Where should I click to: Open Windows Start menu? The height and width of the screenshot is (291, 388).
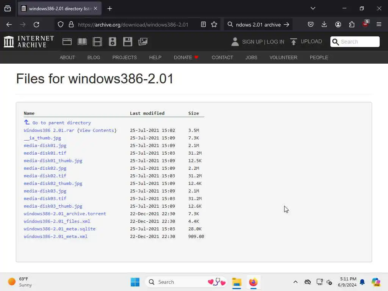pos(135,282)
